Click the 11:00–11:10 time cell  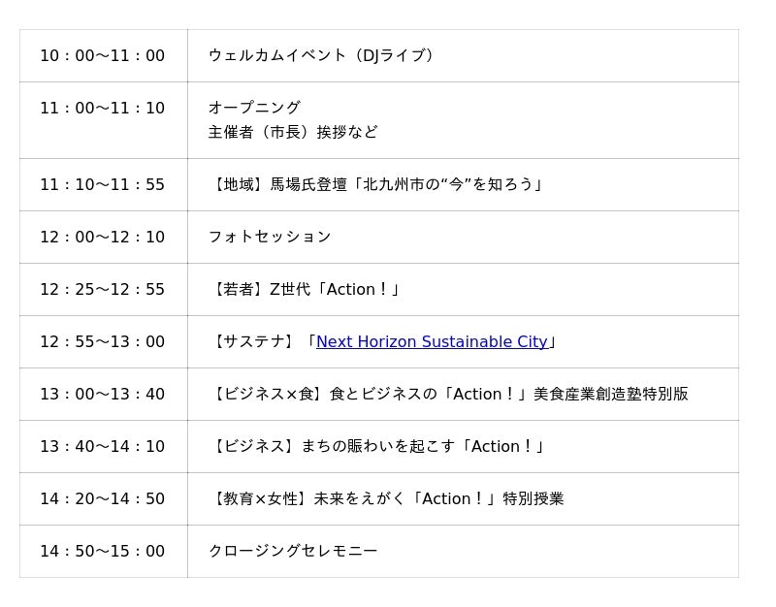pos(102,109)
